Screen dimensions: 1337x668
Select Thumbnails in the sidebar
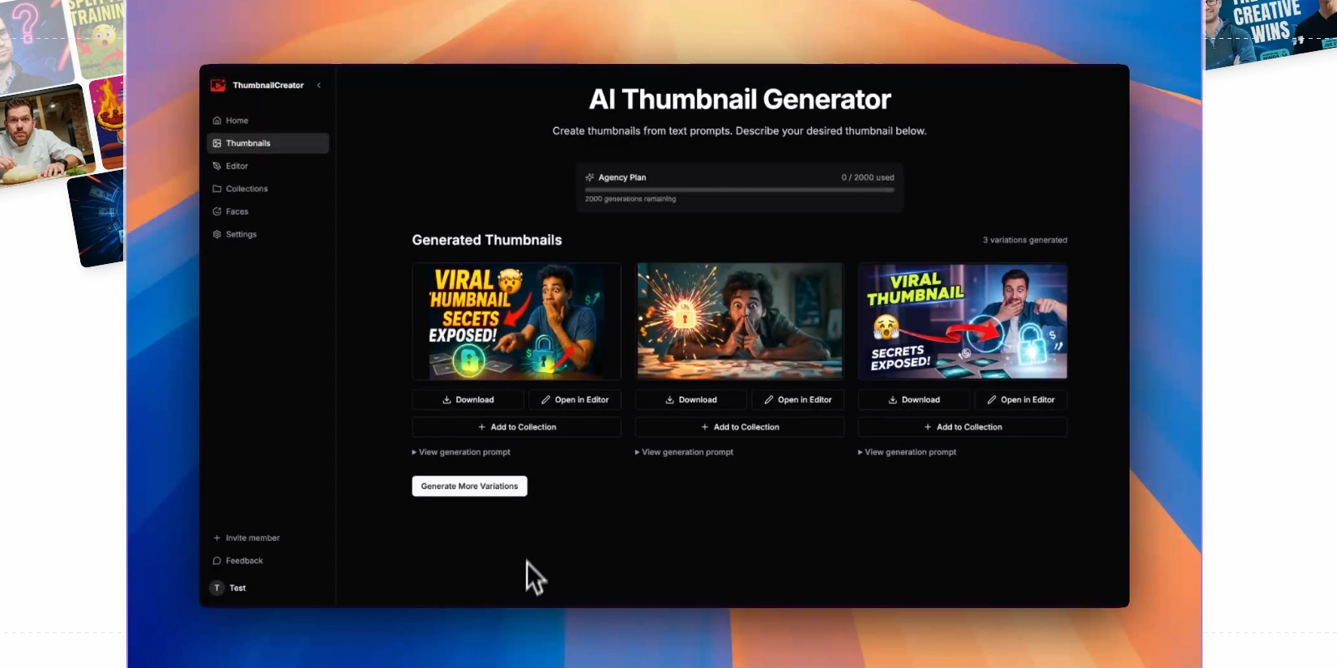click(248, 143)
